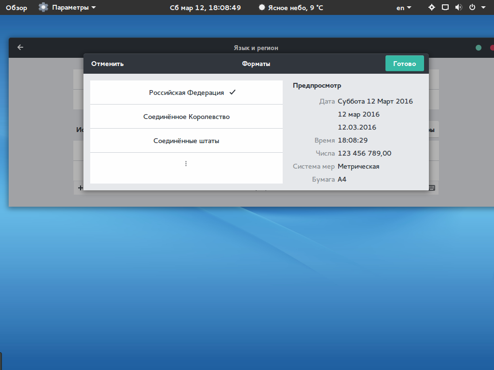Click the number sample 123 456 789,00

(365, 153)
